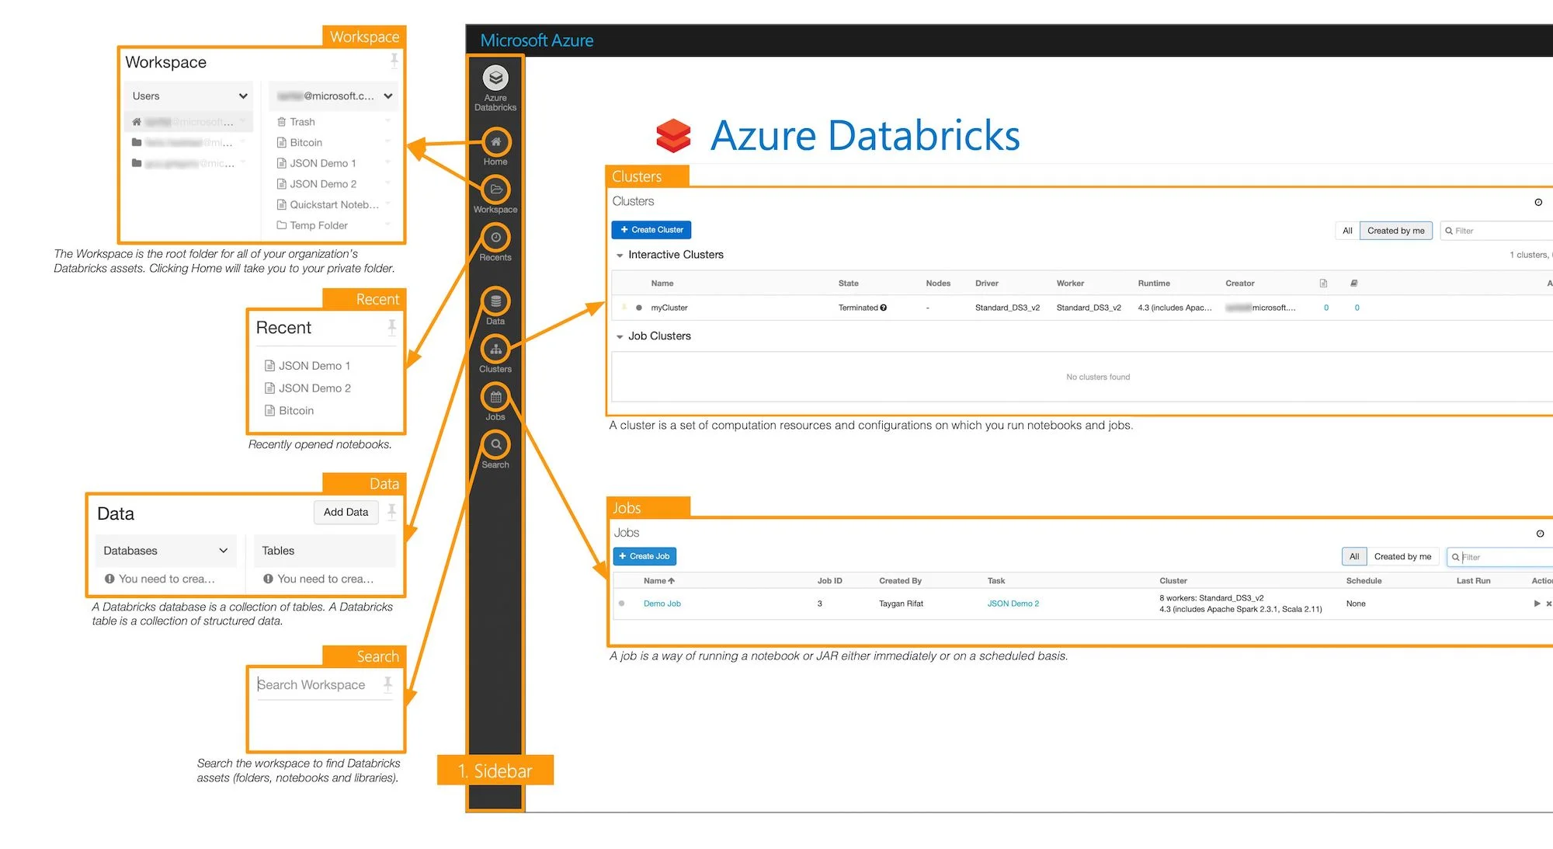Open the Jobs sidebar icon
This screenshot has width=1553, height=849.
(495, 398)
